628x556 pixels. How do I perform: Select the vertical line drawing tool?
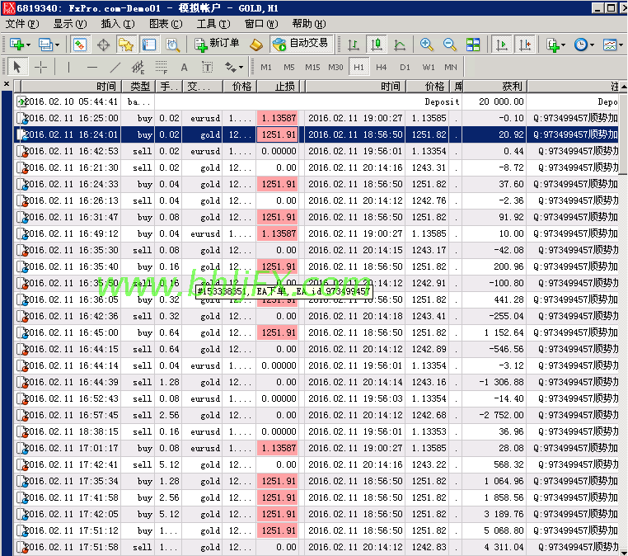[x=69, y=68]
